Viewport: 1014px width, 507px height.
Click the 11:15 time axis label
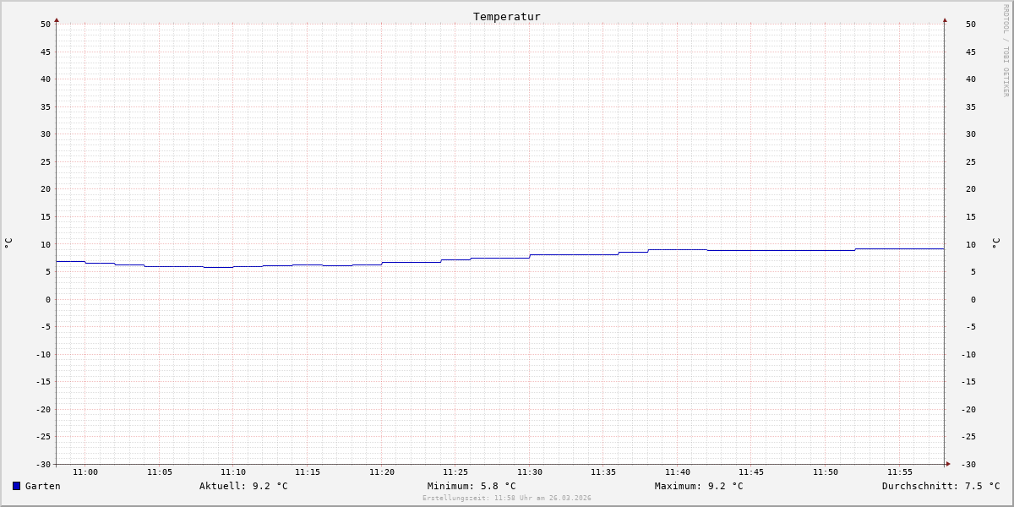[x=308, y=472]
